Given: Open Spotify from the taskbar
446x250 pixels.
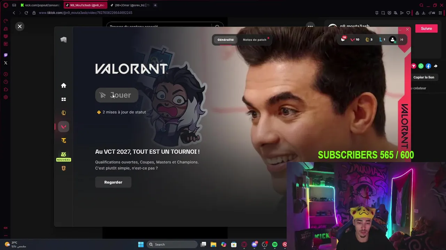Looking at the screenshot, I should [x=275, y=244].
